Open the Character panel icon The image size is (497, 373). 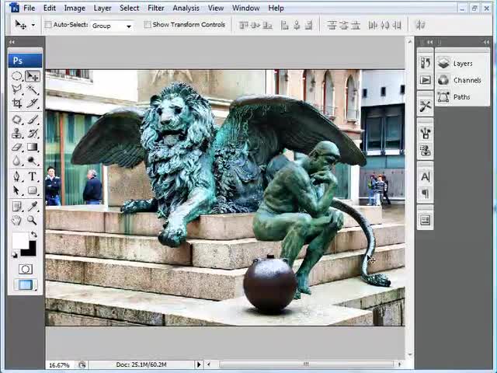pyautogui.click(x=426, y=177)
